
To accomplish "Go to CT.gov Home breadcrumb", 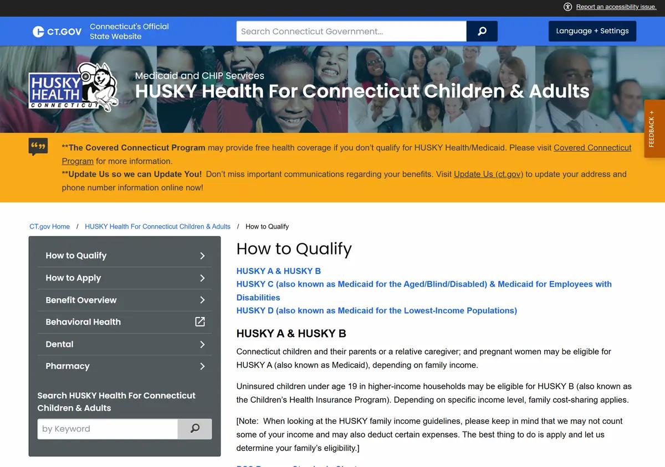I will click(x=50, y=226).
